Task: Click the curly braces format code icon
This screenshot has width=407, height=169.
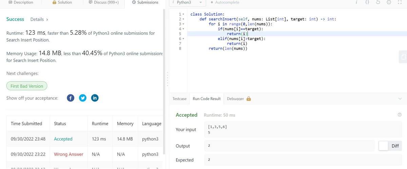Action: click(367, 2)
